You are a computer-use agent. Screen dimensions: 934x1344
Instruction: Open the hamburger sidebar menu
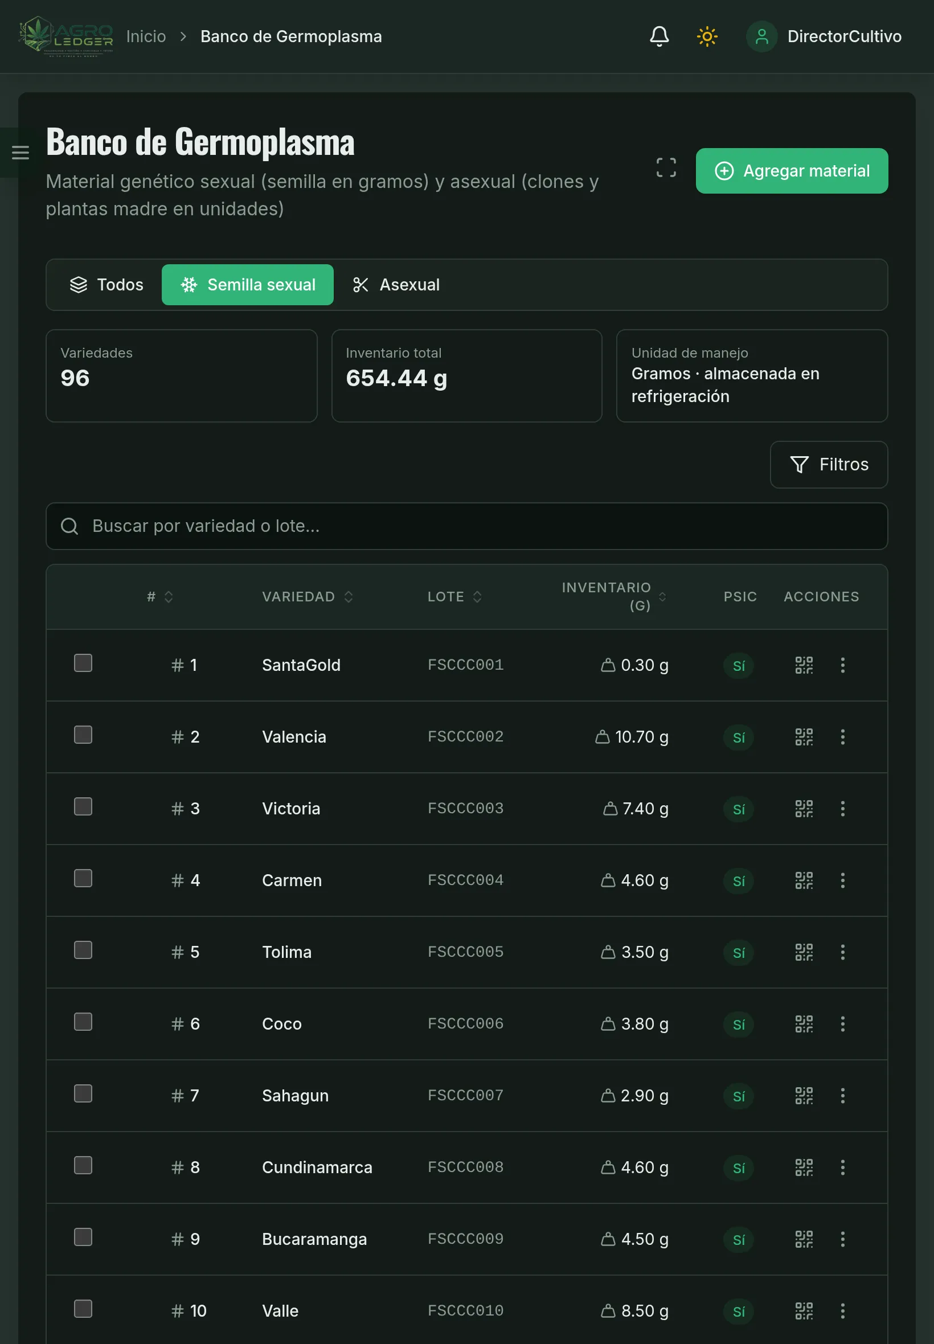(x=21, y=153)
